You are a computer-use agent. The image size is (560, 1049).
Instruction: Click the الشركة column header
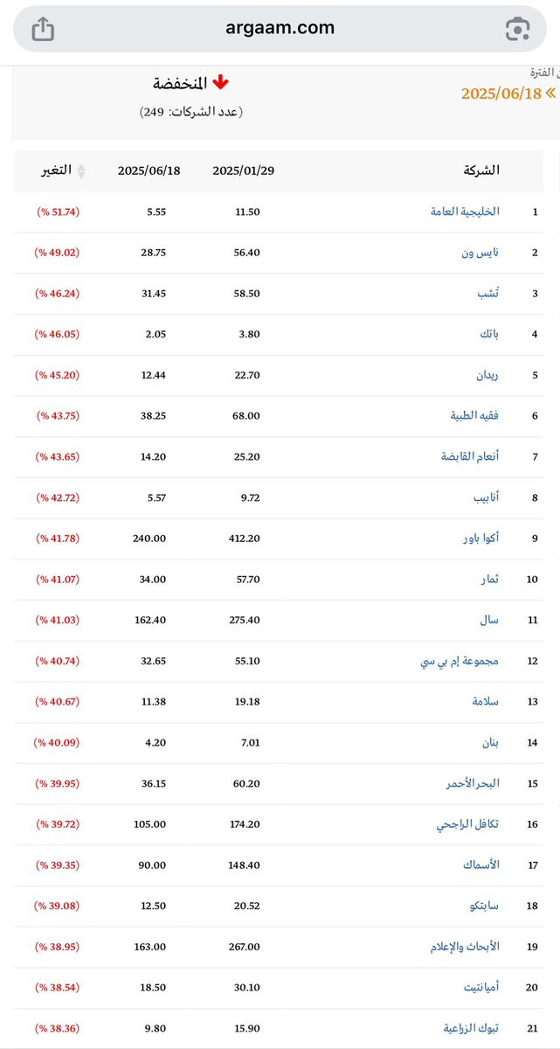pyautogui.click(x=483, y=170)
